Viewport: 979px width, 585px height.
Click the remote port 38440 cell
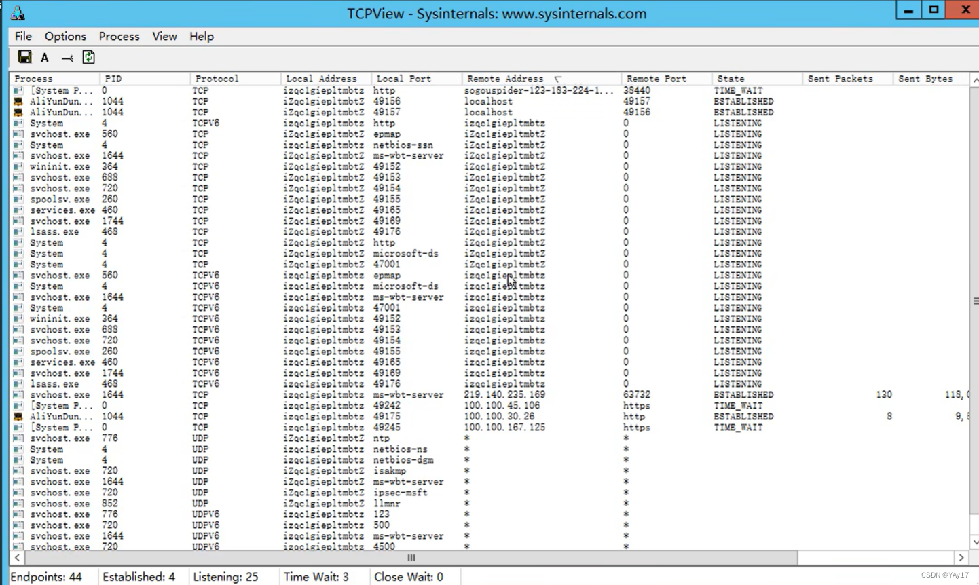[x=637, y=91]
